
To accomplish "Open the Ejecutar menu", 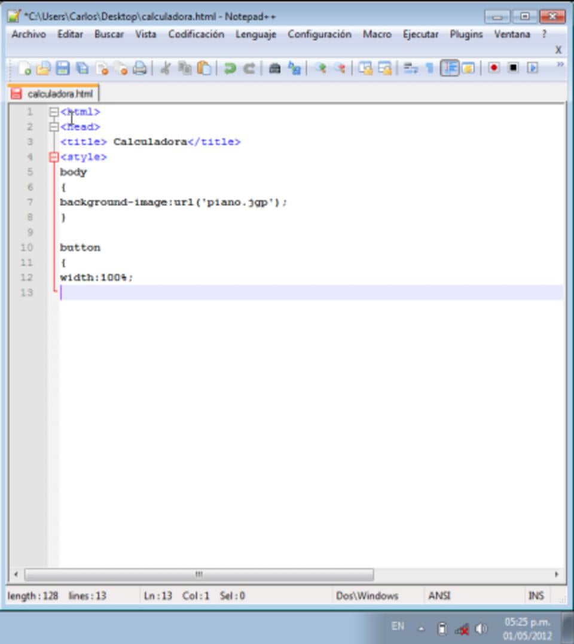I will coord(420,34).
